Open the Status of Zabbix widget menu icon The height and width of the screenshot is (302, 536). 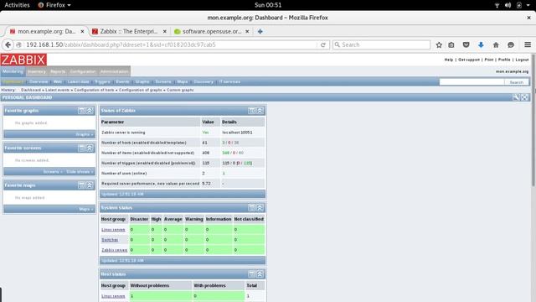coord(251,111)
